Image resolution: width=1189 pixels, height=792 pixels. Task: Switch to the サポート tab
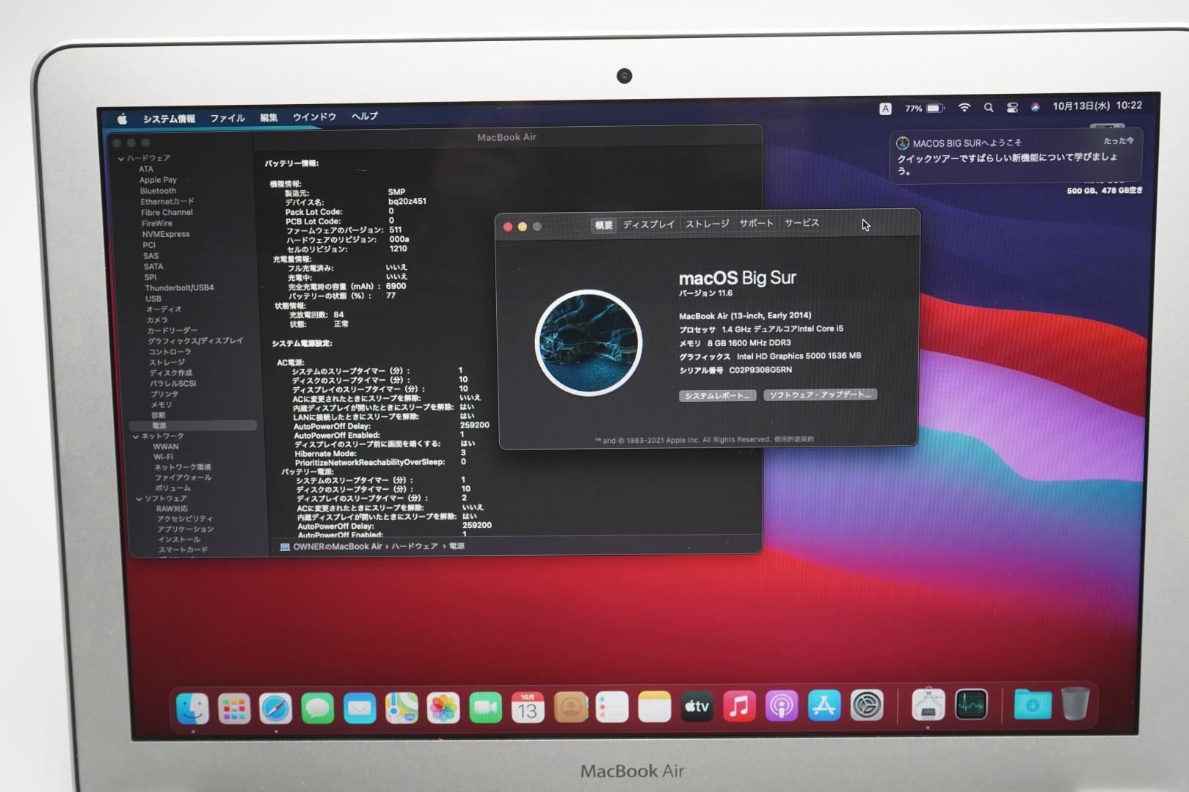pos(756,223)
